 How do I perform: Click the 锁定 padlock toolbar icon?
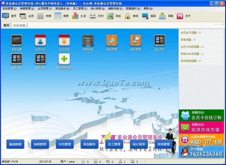(x=127, y=16)
